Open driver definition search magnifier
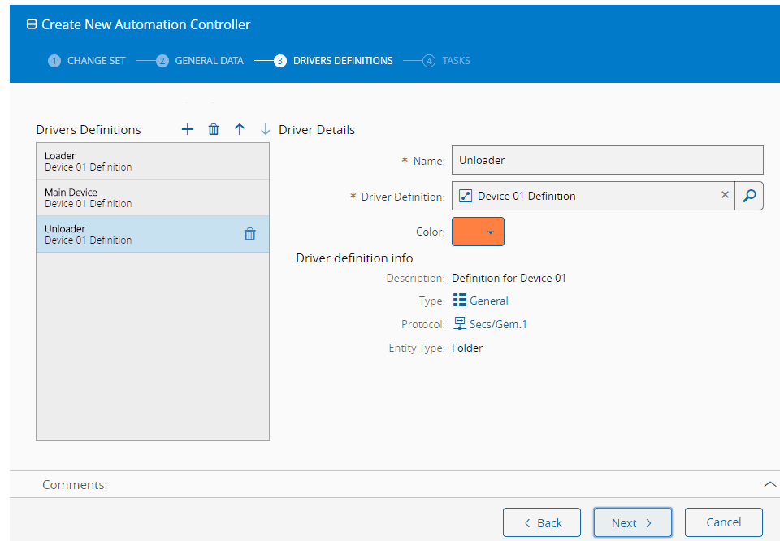This screenshot has height=541, width=780. pos(749,196)
